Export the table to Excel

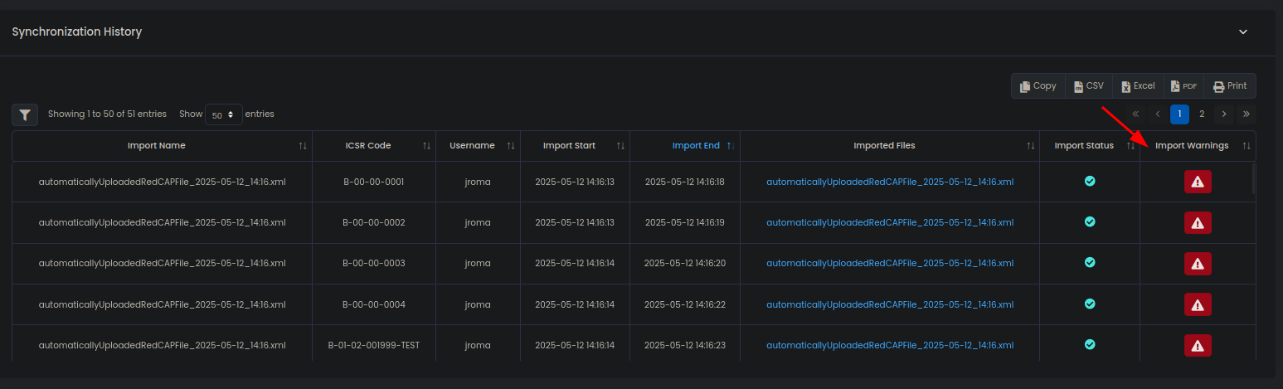pyautogui.click(x=1138, y=86)
